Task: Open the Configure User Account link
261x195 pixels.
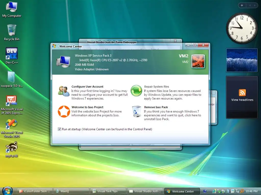Action: point(87,87)
